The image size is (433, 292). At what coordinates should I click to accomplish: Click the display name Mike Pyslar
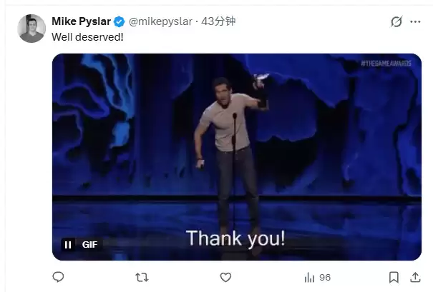tap(81, 21)
